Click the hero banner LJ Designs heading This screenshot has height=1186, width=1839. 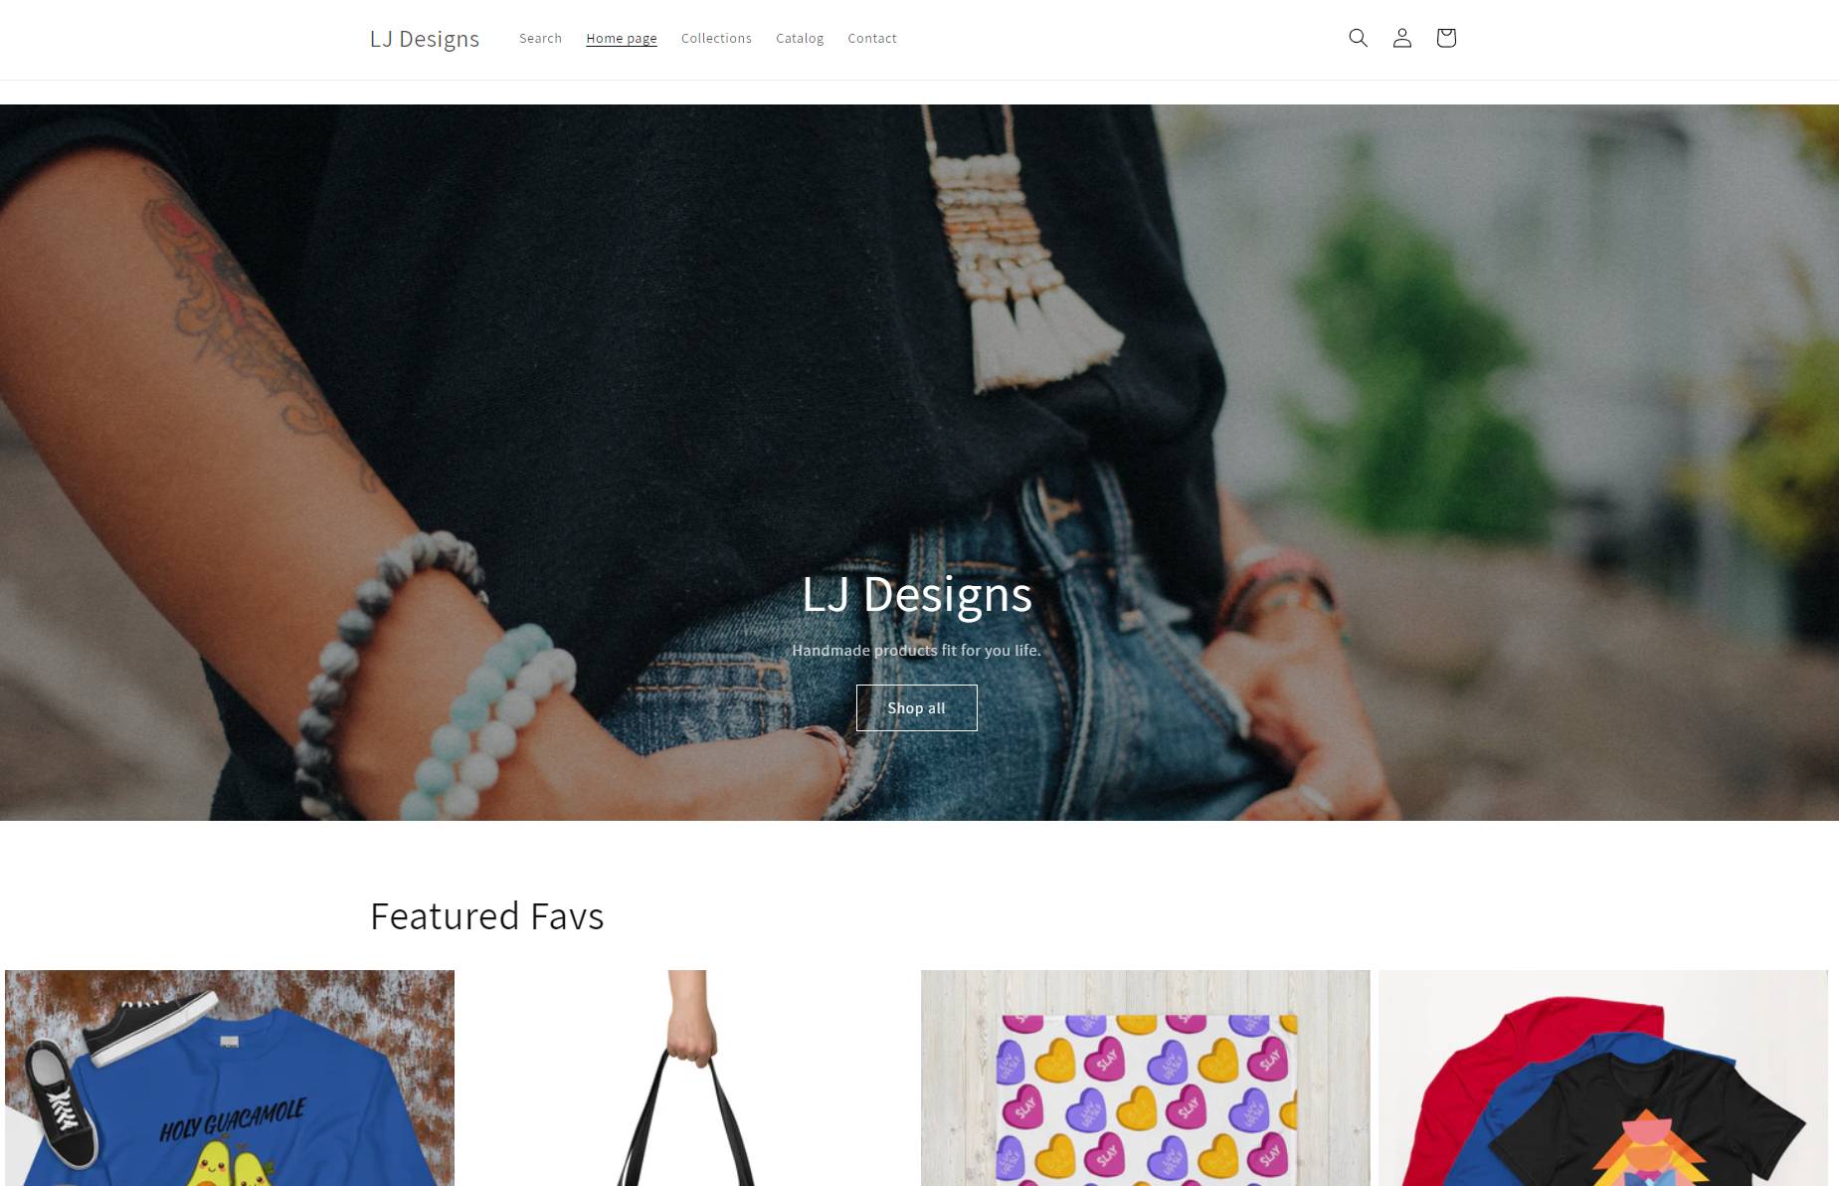pyautogui.click(x=917, y=594)
